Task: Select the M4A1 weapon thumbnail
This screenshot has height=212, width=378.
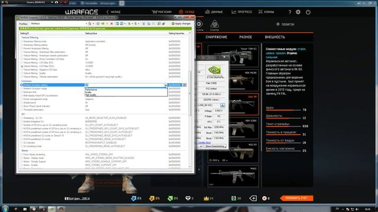Action: pos(233,176)
